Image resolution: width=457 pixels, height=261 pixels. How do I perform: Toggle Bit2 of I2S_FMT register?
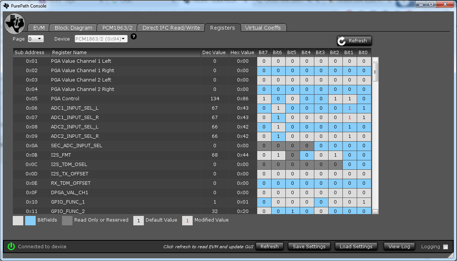(335, 155)
